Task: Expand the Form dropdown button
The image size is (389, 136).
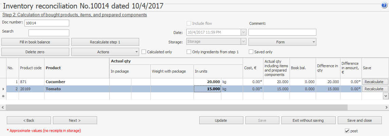Action: tap(282, 42)
